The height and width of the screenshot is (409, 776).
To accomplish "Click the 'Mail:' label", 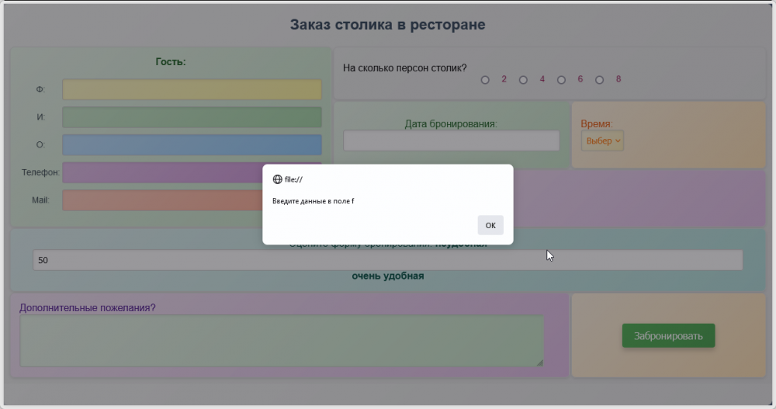I will pos(40,200).
